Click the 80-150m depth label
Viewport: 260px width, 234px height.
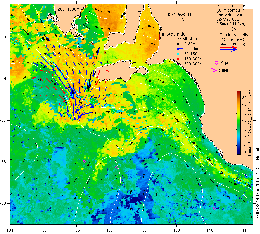(x=192, y=54)
